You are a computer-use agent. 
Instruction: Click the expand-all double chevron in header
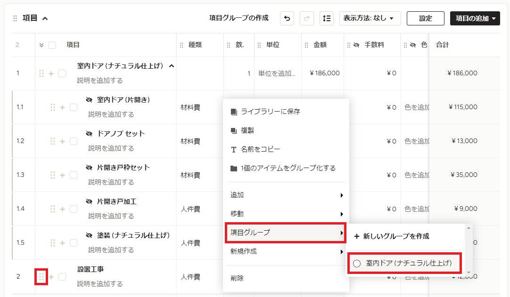(x=41, y=45)
